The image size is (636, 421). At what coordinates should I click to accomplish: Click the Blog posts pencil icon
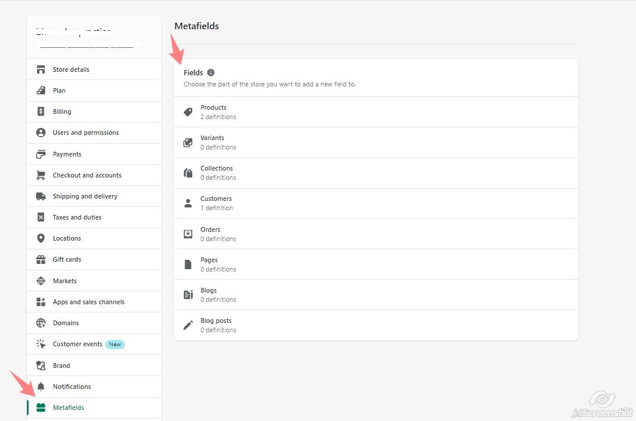coord(188,325)
